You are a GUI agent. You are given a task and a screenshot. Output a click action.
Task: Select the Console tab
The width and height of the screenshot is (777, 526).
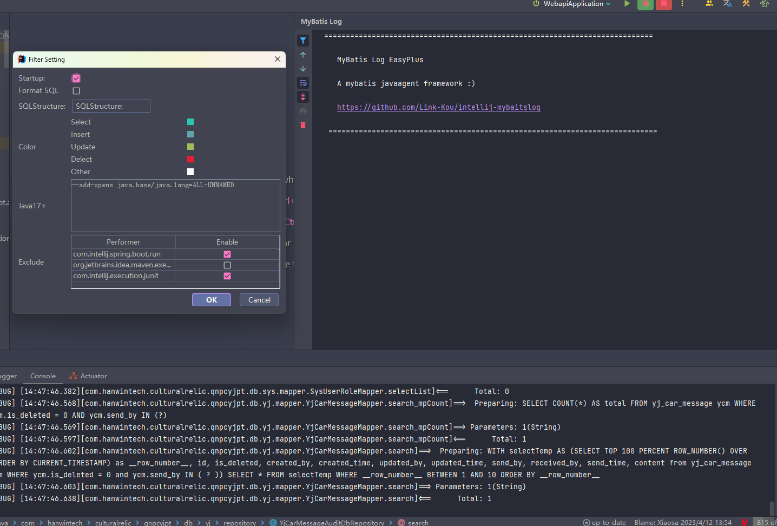(43, 376)
